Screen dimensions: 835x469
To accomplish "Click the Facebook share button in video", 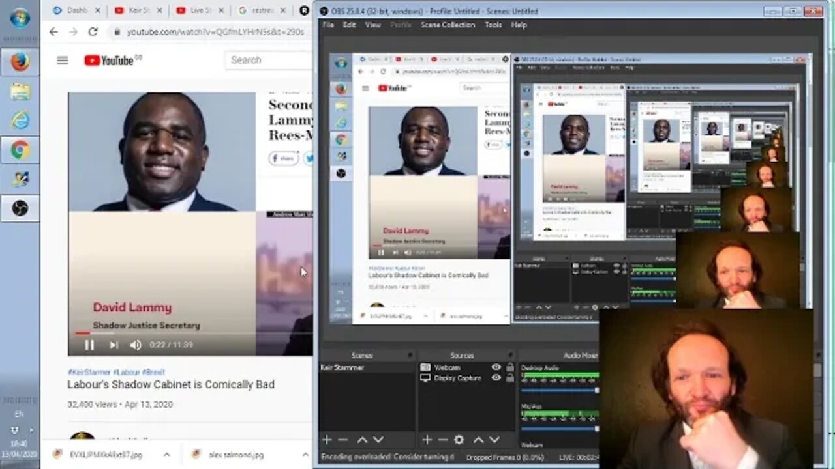I will (x=284, y=158).
